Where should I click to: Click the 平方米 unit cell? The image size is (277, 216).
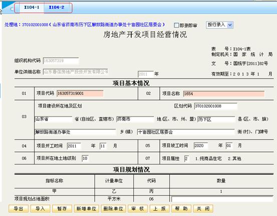point(114,199)
